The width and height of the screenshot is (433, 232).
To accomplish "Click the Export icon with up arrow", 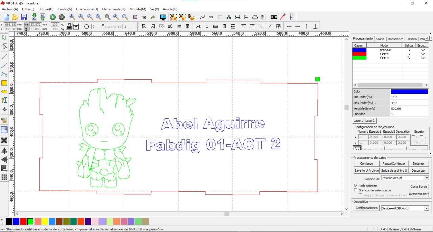I will (x=42, y=17).
